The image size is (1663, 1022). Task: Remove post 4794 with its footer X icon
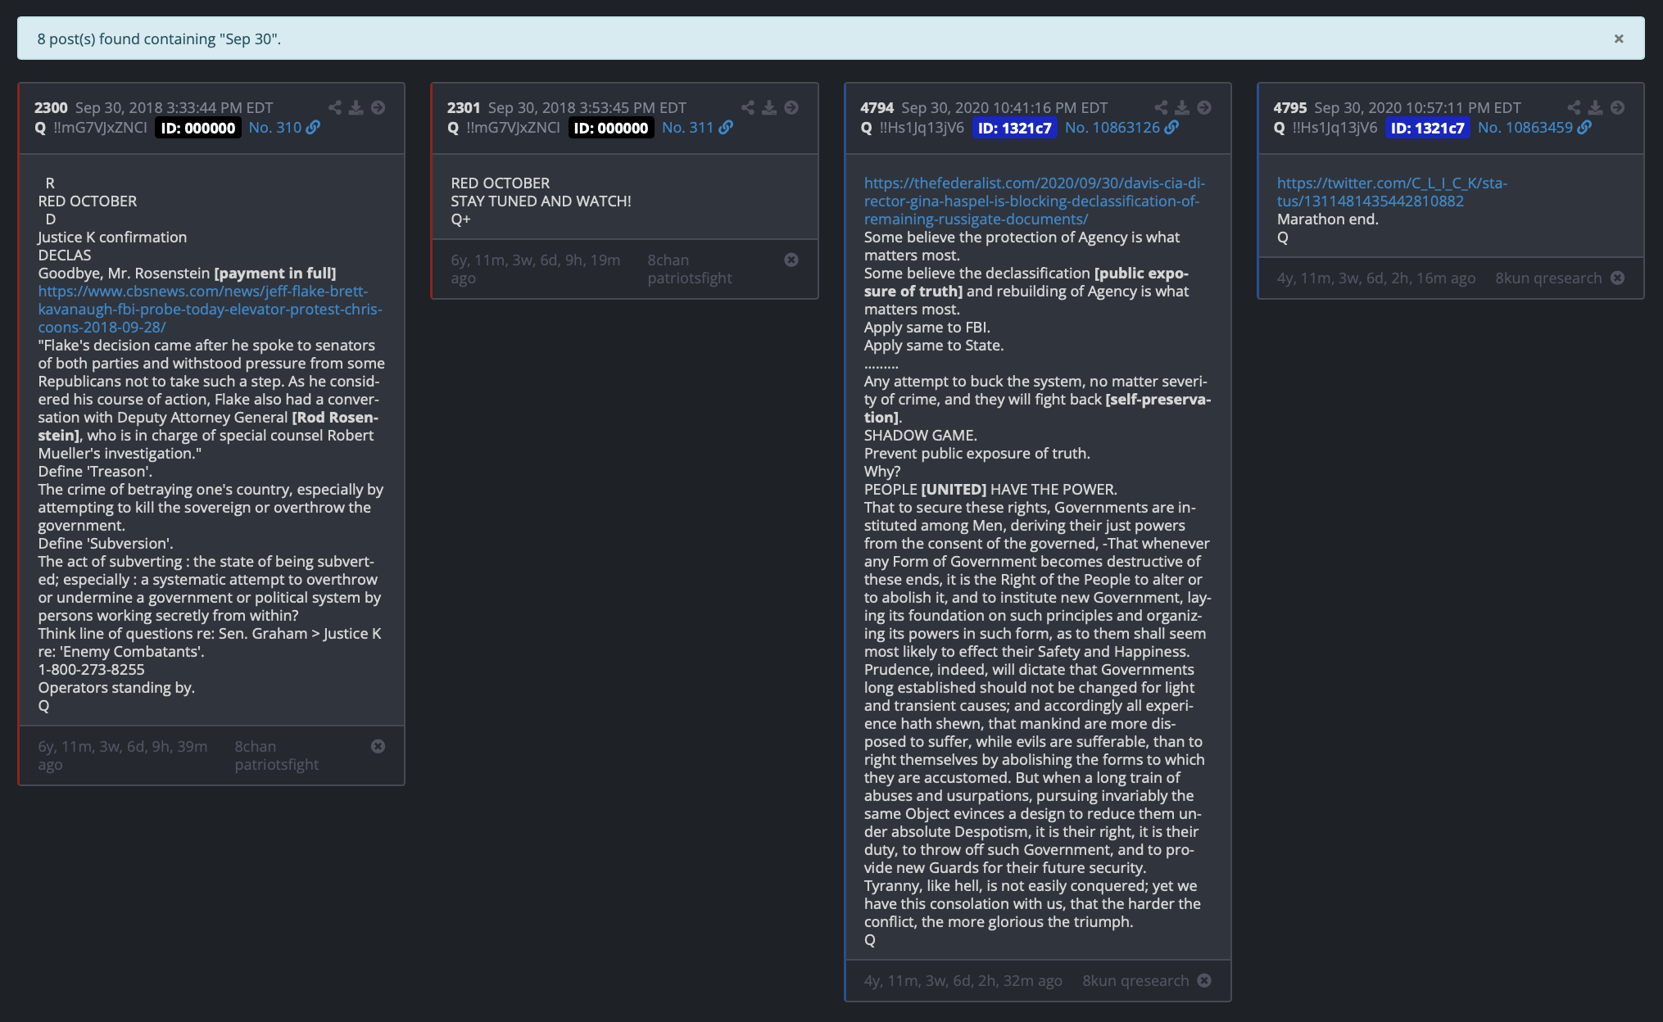pos(1204,980)
